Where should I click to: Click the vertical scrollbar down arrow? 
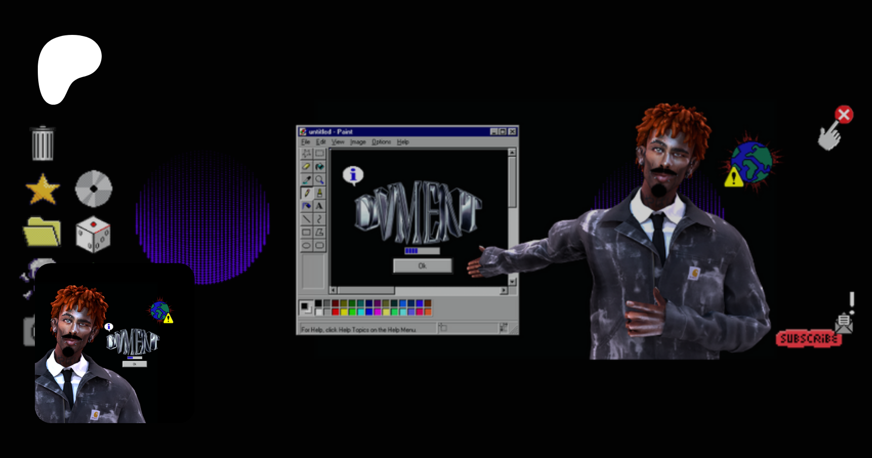(512, 282)
